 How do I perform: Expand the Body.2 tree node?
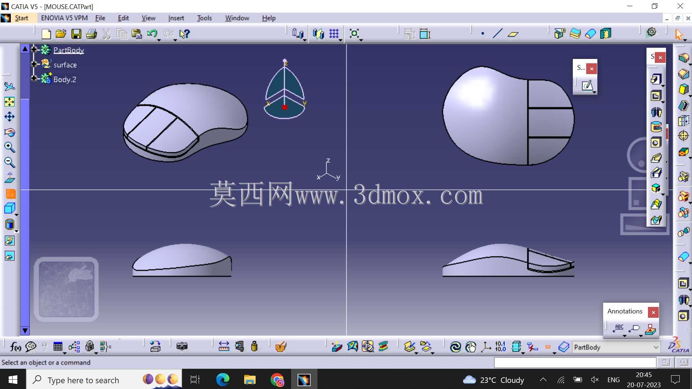click(34, 78)
